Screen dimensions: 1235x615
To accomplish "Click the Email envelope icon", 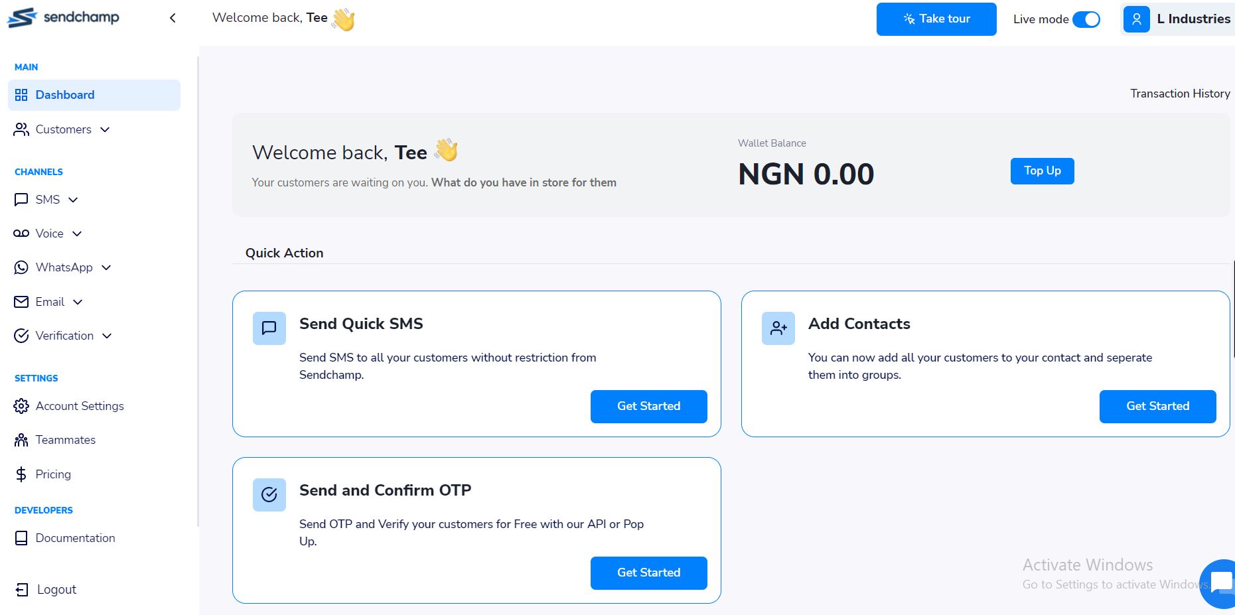I will [21, 301].
